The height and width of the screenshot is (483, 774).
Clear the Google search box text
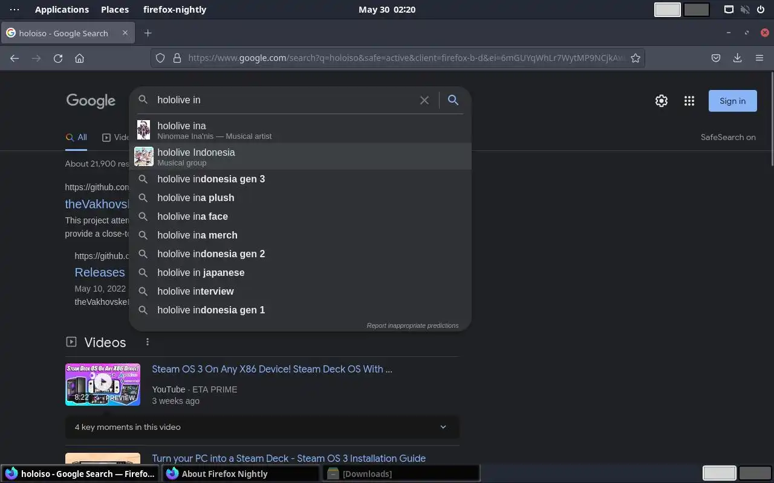click(x=424, y=100)
